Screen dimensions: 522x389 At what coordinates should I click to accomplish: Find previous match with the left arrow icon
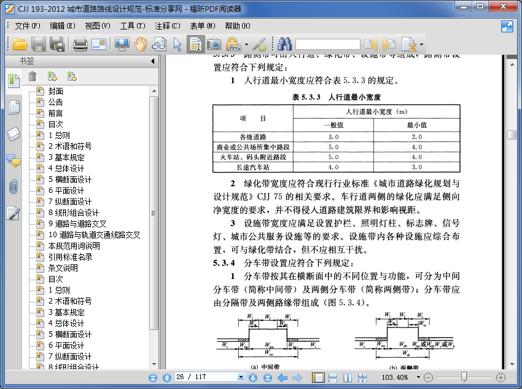(x=371, y=44)
